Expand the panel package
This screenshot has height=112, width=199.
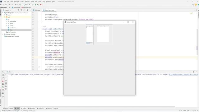pos(7,26)
